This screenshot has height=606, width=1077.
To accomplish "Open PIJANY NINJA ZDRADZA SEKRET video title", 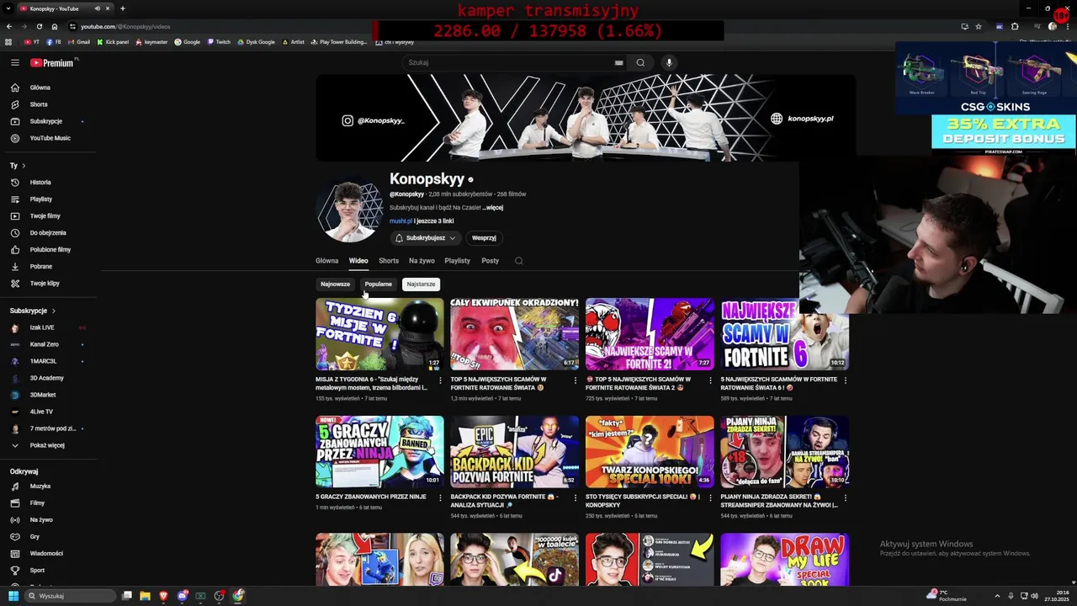I will coord(779,501).
